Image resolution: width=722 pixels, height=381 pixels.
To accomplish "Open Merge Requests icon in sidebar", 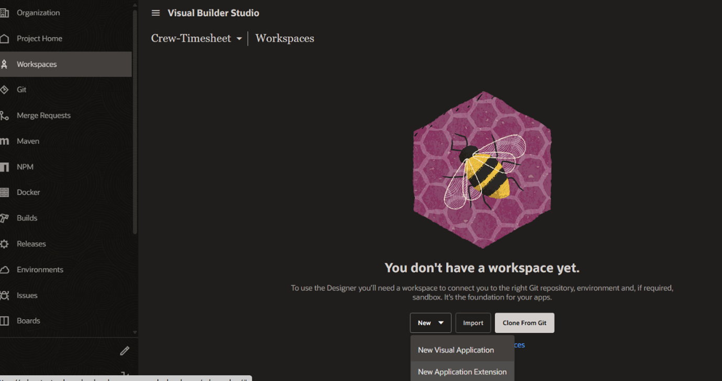I will coord(5,116).
